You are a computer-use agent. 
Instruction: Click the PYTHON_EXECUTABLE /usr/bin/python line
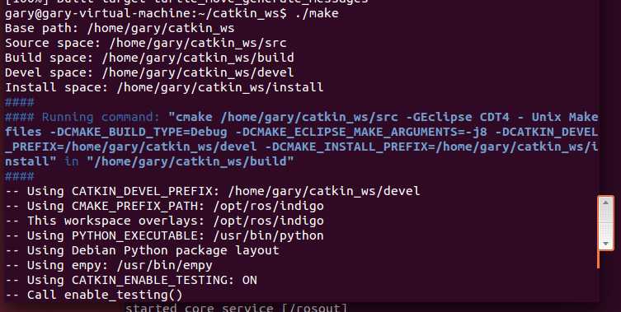pyautogui.click(x=164, y=235)
